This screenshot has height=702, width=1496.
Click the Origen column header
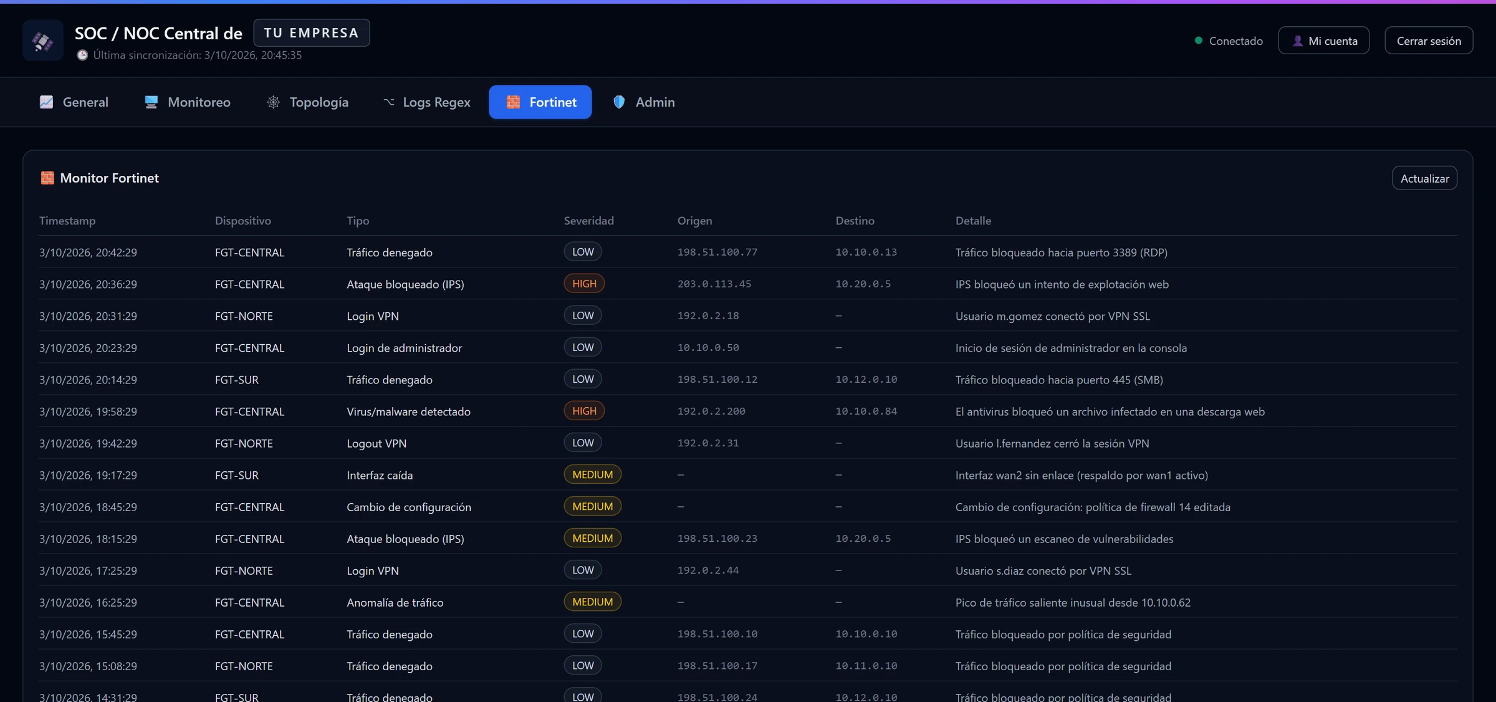coord(695,221)
